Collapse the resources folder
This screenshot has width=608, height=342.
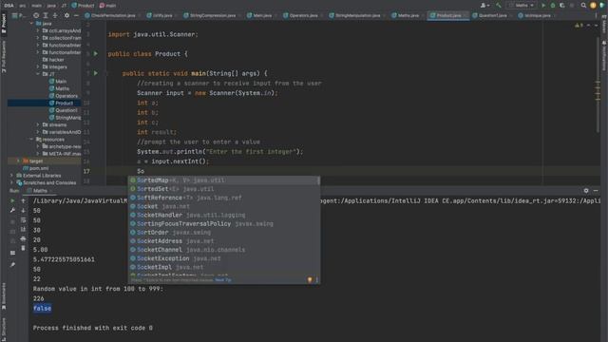(x=31, y=140)
